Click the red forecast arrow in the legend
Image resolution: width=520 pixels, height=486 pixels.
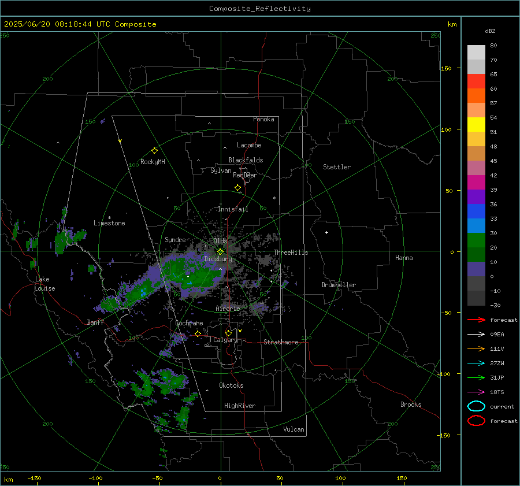pos(476,320)
